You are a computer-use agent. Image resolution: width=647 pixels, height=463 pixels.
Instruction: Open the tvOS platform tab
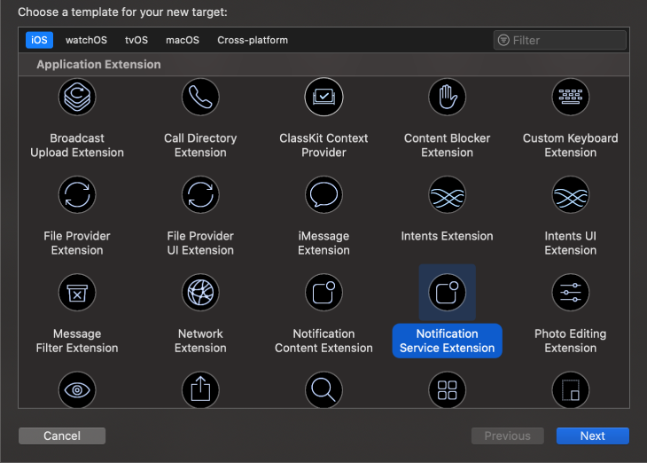click(x=136, y=40)
